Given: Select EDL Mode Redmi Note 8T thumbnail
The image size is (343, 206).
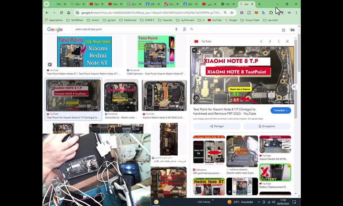Looking at the screenshot, I should coord(84,52).
